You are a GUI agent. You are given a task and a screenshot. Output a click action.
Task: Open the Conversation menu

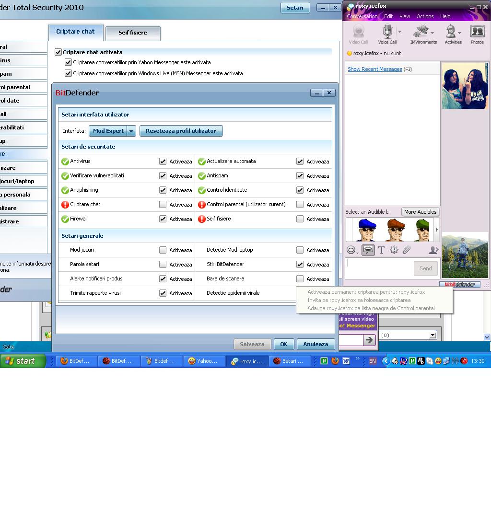coord(362,16)
